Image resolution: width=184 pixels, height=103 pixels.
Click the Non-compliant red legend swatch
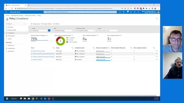click(x=67, y=42)
